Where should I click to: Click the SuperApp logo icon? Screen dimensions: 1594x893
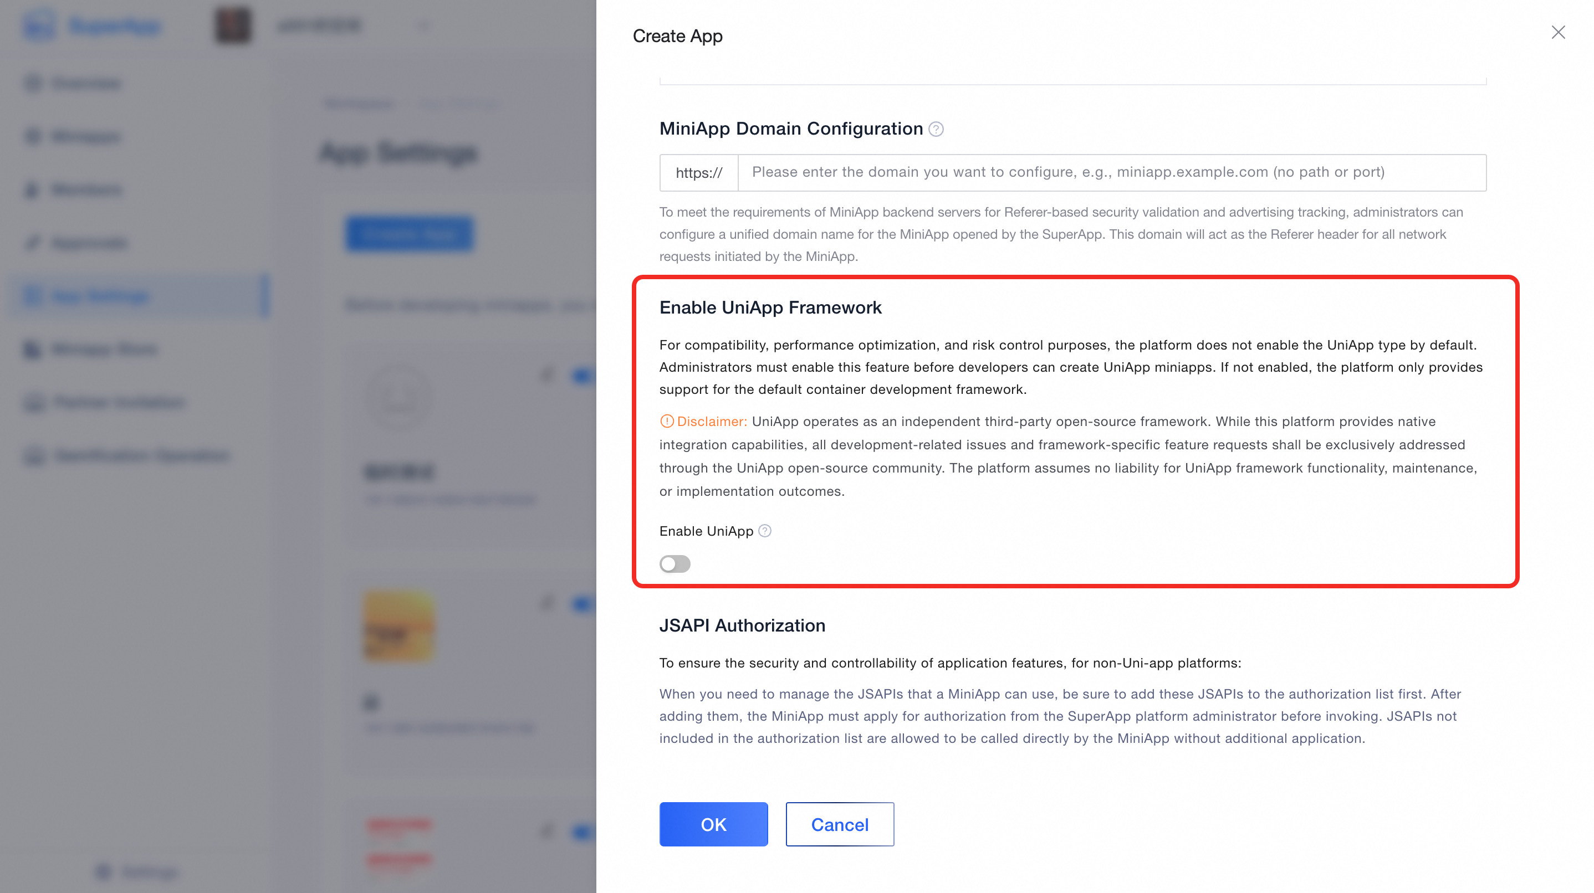[x=39, y=26]
